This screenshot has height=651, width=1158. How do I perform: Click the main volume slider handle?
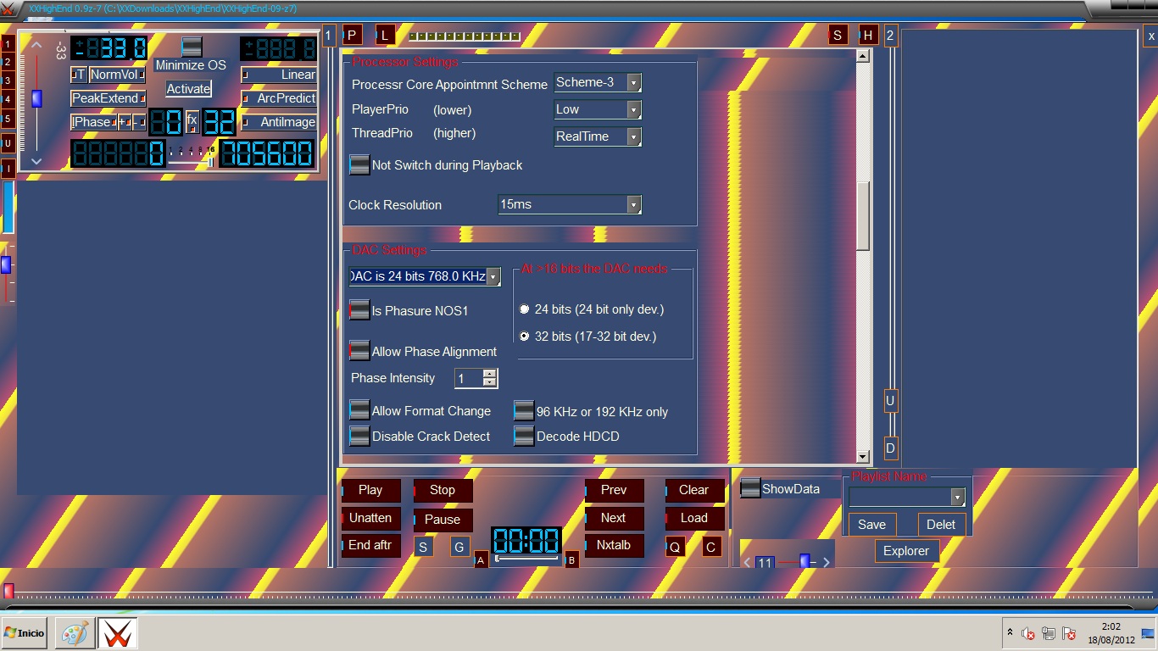pyautogui.click(x=36, y=98)
